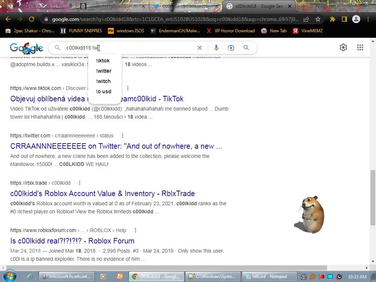Click the Google logo
This screenshot has height=282, width=376.
(x=26, y=48)
